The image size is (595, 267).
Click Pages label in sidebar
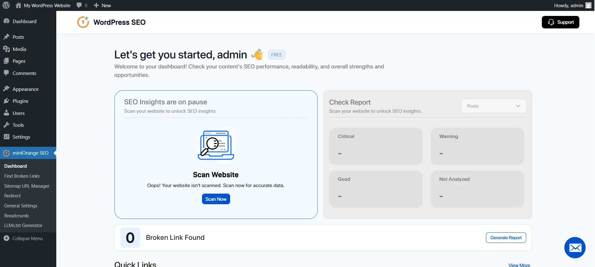(19, 61)
